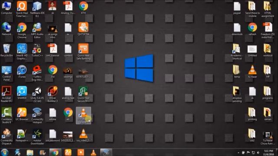Viewport: 278px width, 156px height.
Task: Open Academic - Shortcut folder
Action: (237, 52)
